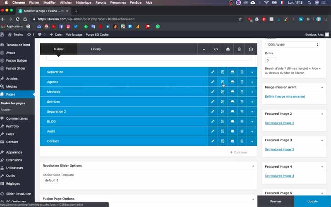
Task: Open Fusion Slider in admin sidebar
Action: tap(16, 68)
